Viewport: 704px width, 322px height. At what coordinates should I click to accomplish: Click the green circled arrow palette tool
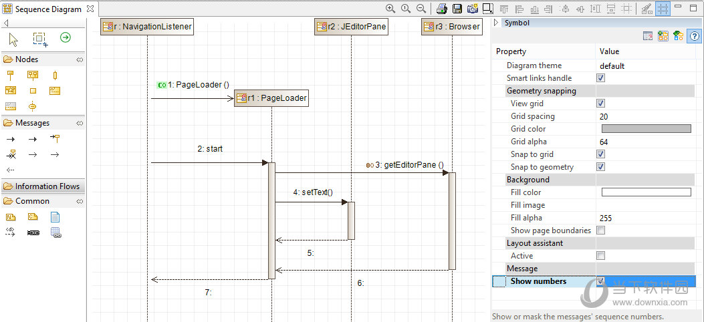(x=66, y=37)
